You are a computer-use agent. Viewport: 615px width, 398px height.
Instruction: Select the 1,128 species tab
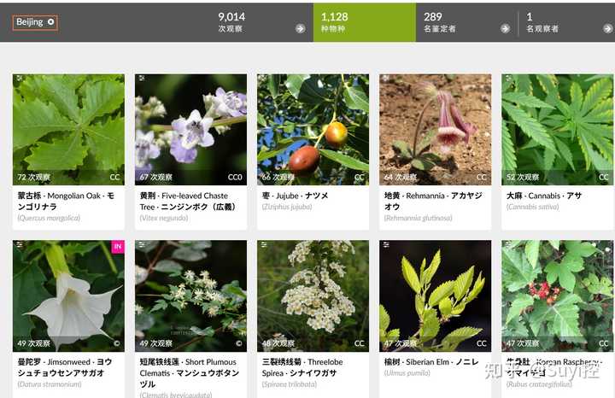pyautogui.click(x=365, y=22)
